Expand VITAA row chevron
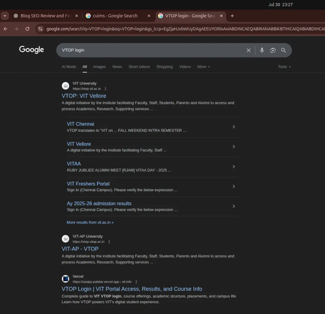Image resolution: width=325 pixels, height=314 pixels. coord(233,166)
